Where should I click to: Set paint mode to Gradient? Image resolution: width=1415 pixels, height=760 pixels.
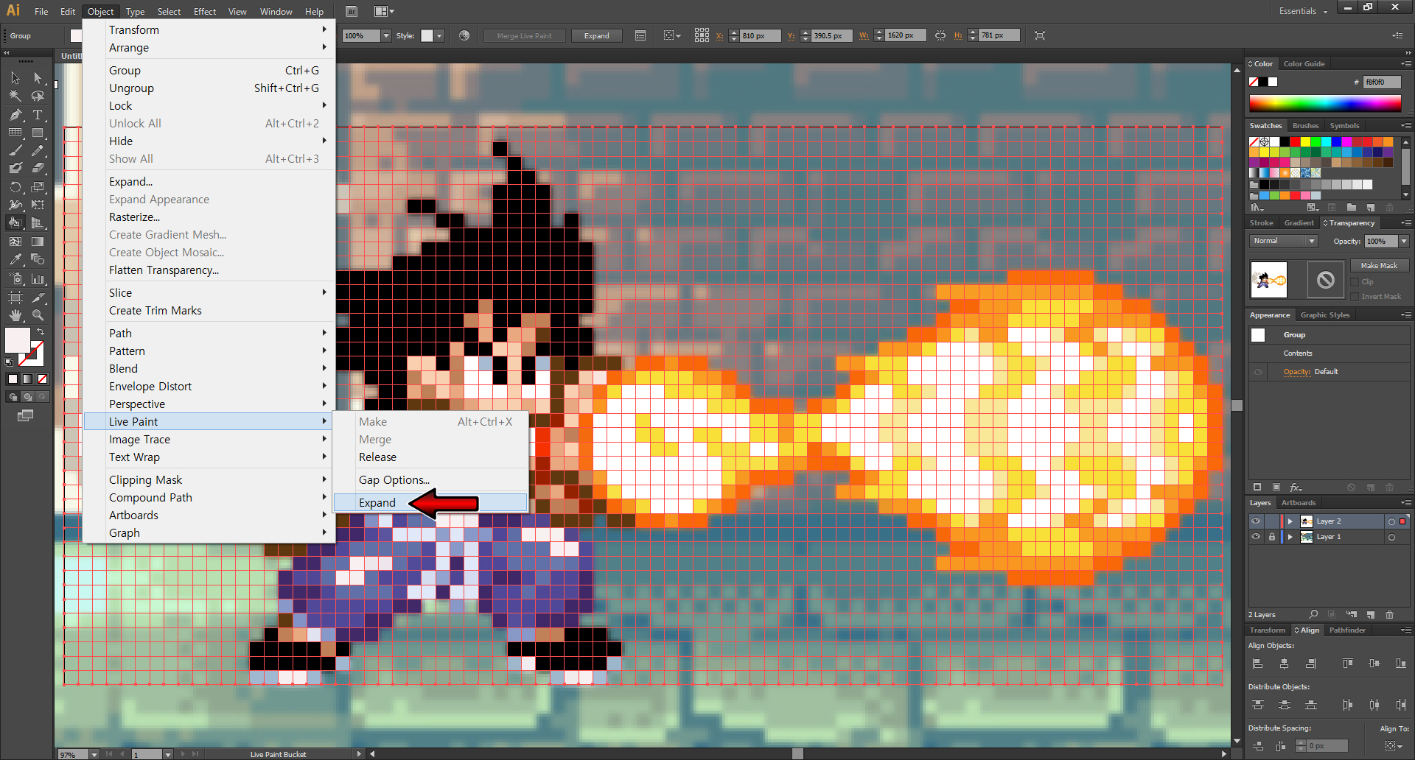pyautogui.click(x=27, y=379)
